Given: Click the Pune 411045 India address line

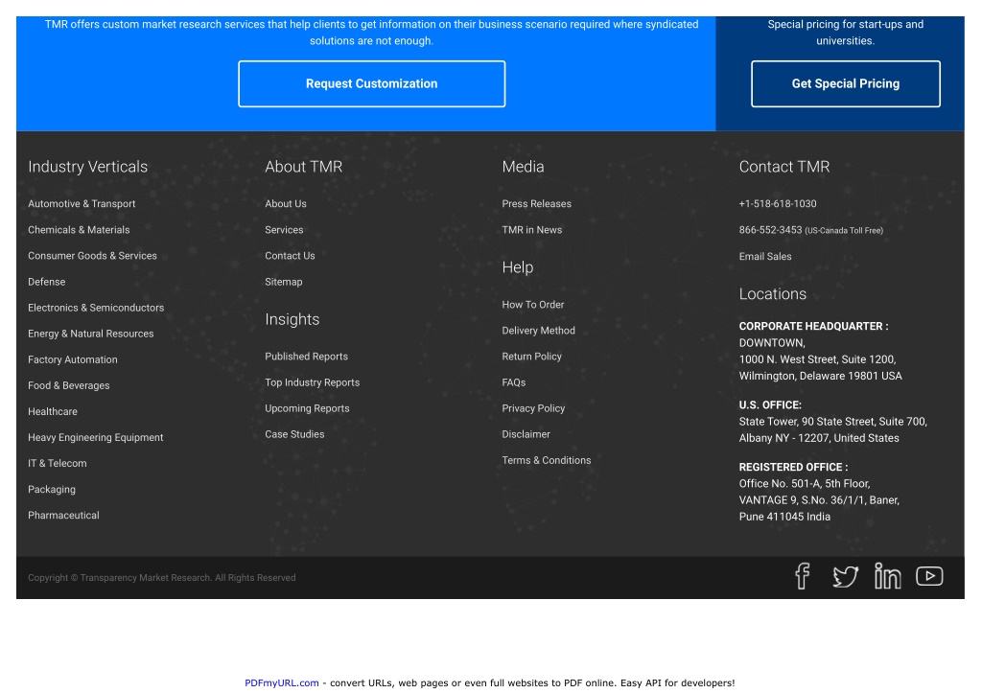Looking at the screenshot, I should pos(784,517).
